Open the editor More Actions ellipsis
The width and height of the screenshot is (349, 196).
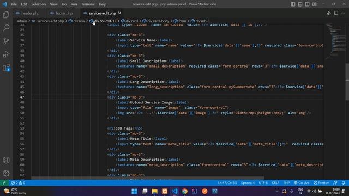coord(343,13)
